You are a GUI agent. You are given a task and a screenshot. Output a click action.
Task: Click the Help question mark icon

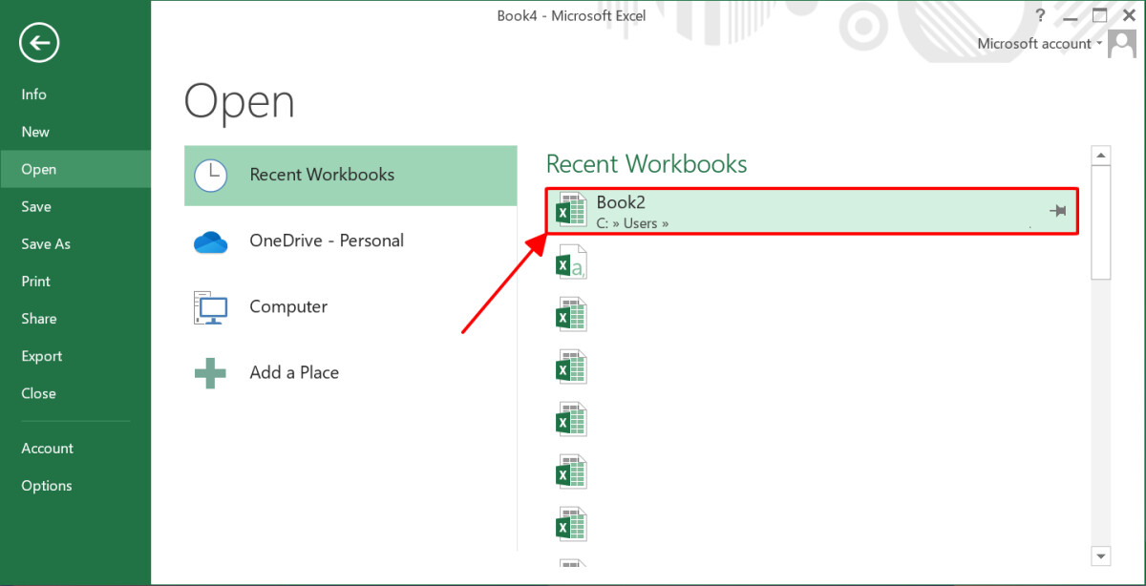tap(1040, 15)
